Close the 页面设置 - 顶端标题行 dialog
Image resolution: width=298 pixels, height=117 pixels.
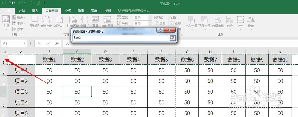tap(170, 30)
